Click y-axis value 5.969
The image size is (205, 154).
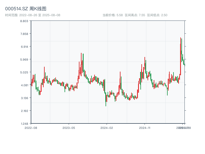click(24, 60)
